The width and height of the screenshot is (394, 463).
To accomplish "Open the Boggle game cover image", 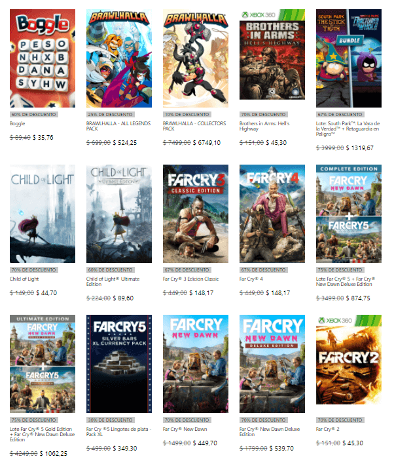I will pos(43,58).
